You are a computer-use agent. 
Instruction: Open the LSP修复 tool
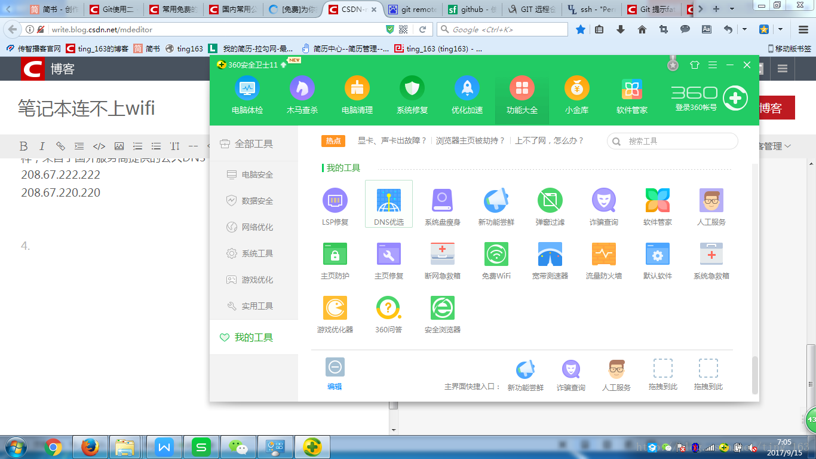(x=335, y=206)
